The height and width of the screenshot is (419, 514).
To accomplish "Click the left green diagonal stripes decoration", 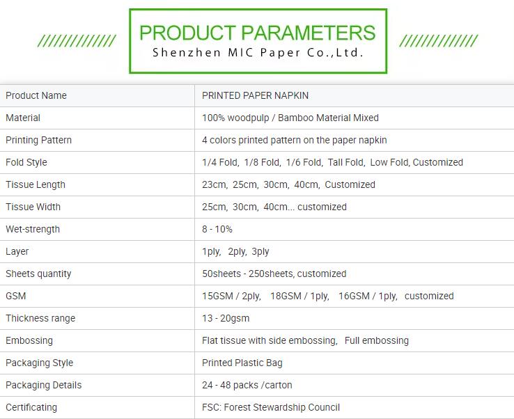I will 77,41.
